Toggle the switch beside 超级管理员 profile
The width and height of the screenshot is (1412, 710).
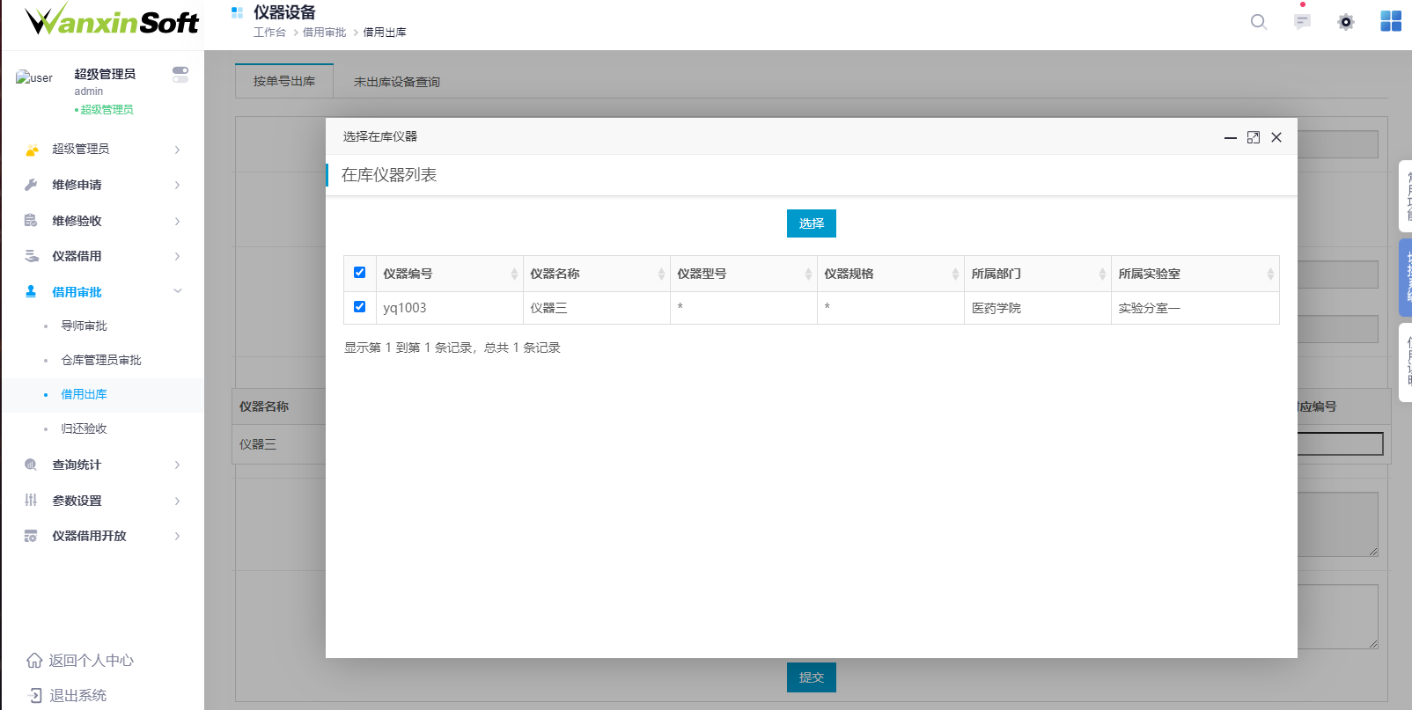[x=180, y=75]
